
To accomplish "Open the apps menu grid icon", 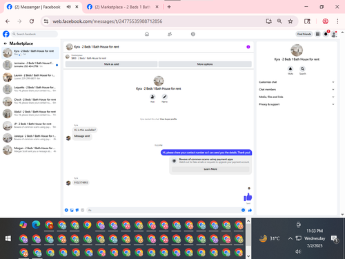I will coord(317,34).
